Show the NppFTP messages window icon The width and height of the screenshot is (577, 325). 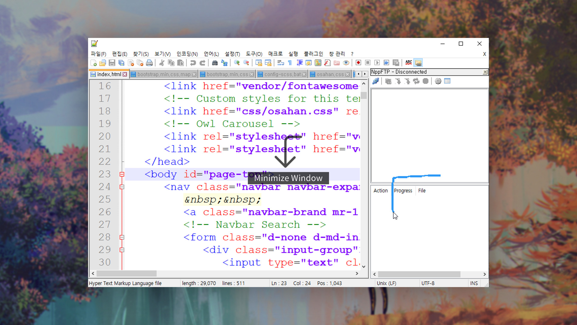point(447,81)
